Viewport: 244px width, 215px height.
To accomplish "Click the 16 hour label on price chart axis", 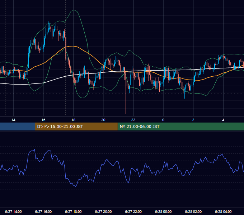I will (x=43, y=120).
